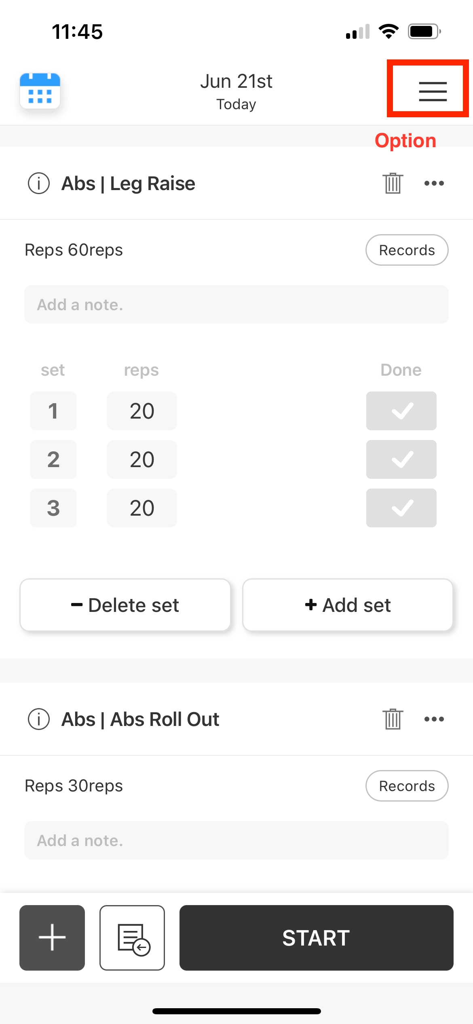473x1024 pixels.
Task: Tap Add set button
Action: 348,605
